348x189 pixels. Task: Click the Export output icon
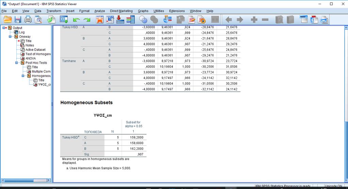point(51,19)
